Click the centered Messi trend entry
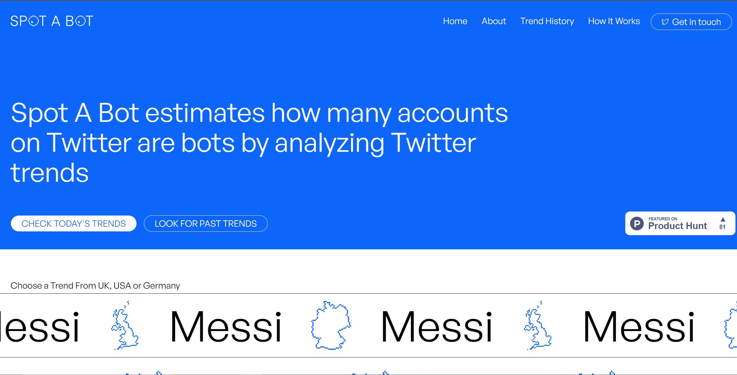The height and width of the screenshot is (375, 737). 437,326
